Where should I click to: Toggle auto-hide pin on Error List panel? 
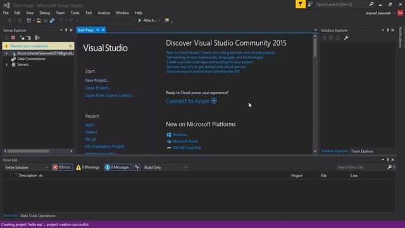click(x=388, y=160)
